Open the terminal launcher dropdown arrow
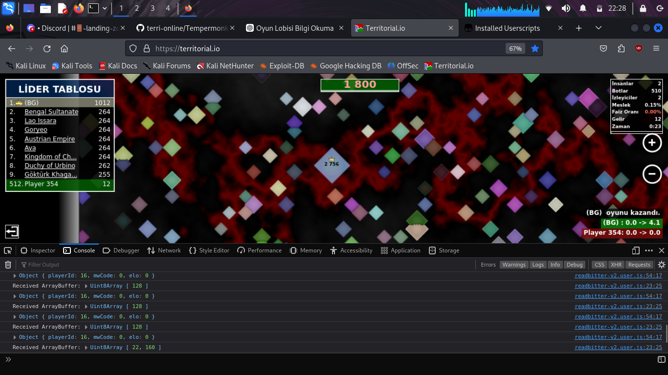The width and height of the screenshot is (668, 375). tap(105, 8)
